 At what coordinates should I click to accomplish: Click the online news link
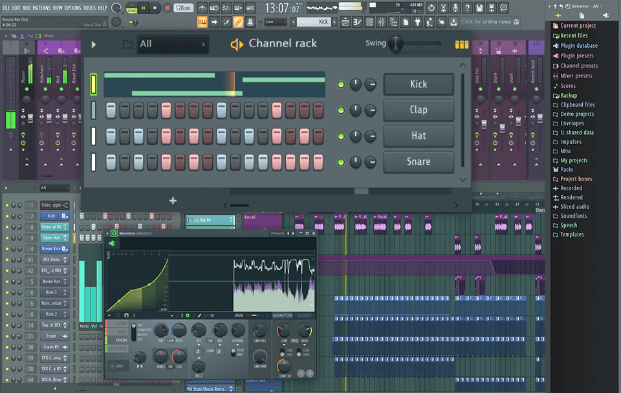488,21
